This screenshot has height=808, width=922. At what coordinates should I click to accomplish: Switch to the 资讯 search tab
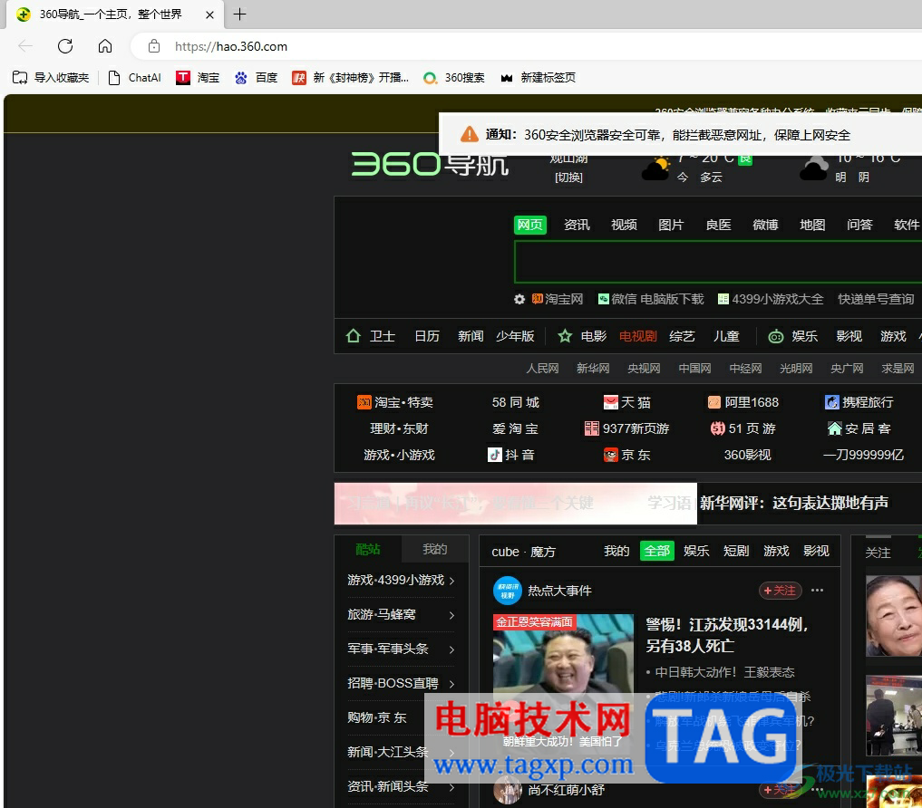pos(577,225)
